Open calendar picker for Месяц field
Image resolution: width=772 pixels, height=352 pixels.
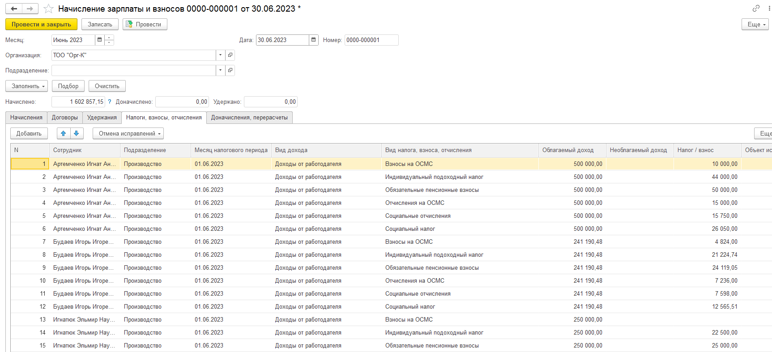[99, 40]
